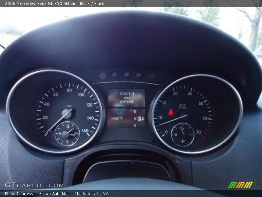262x197 pixels.
Task: Click the 6561.4 trip mileage reading
Action: coord(126,94)
